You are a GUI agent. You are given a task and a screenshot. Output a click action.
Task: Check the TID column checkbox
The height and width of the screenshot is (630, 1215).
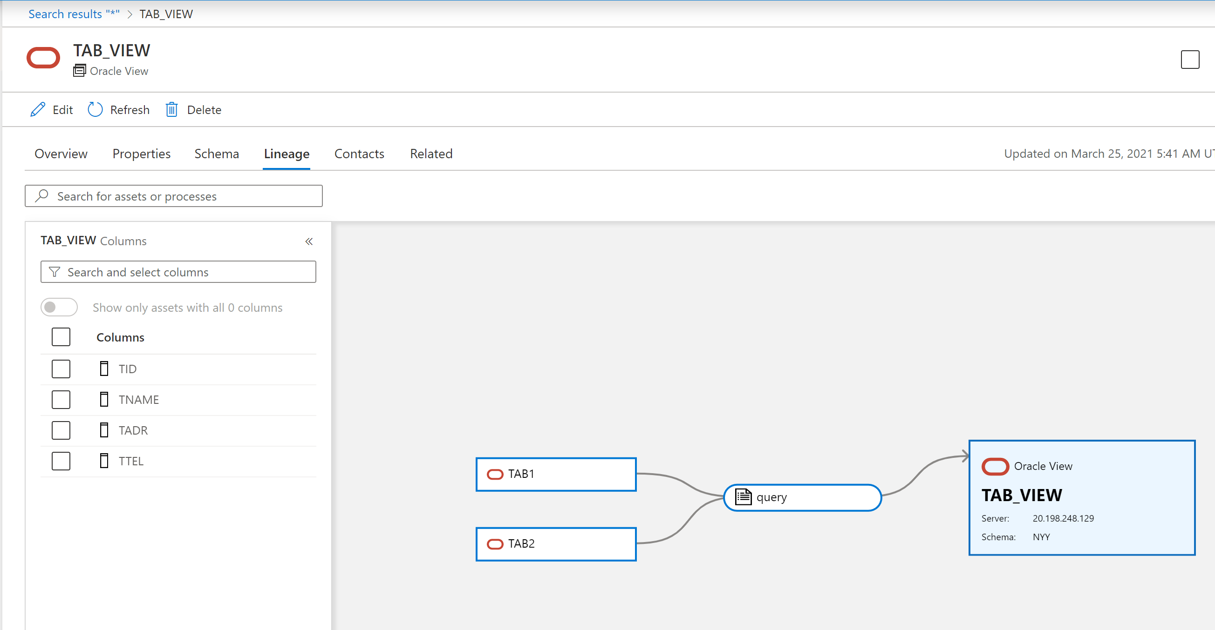(61, 369)
